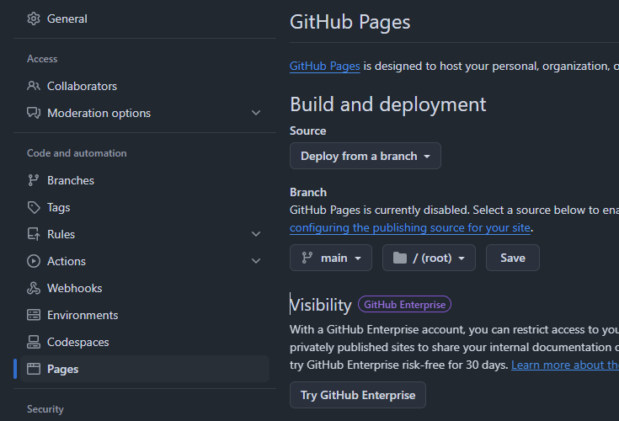
Task: Expand the Rules section chevron
Action: pos(256,234)
